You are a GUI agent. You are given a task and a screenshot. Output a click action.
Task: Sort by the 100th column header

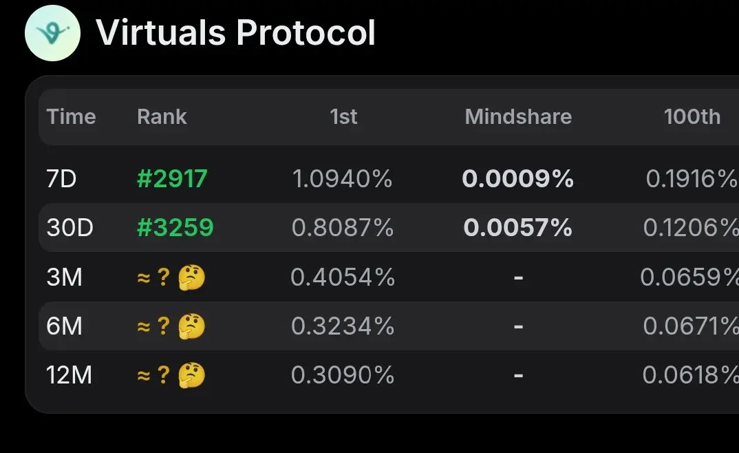[692, 116]
